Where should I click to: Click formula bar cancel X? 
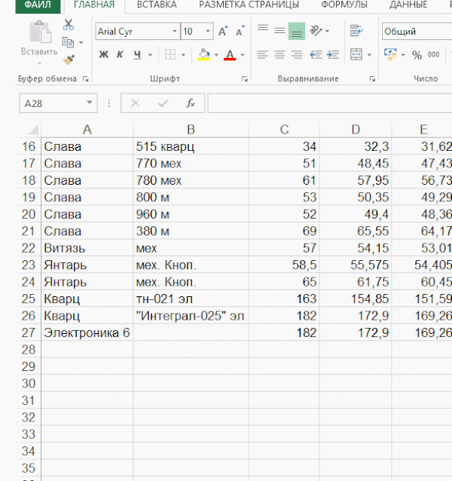pos(135,103)
